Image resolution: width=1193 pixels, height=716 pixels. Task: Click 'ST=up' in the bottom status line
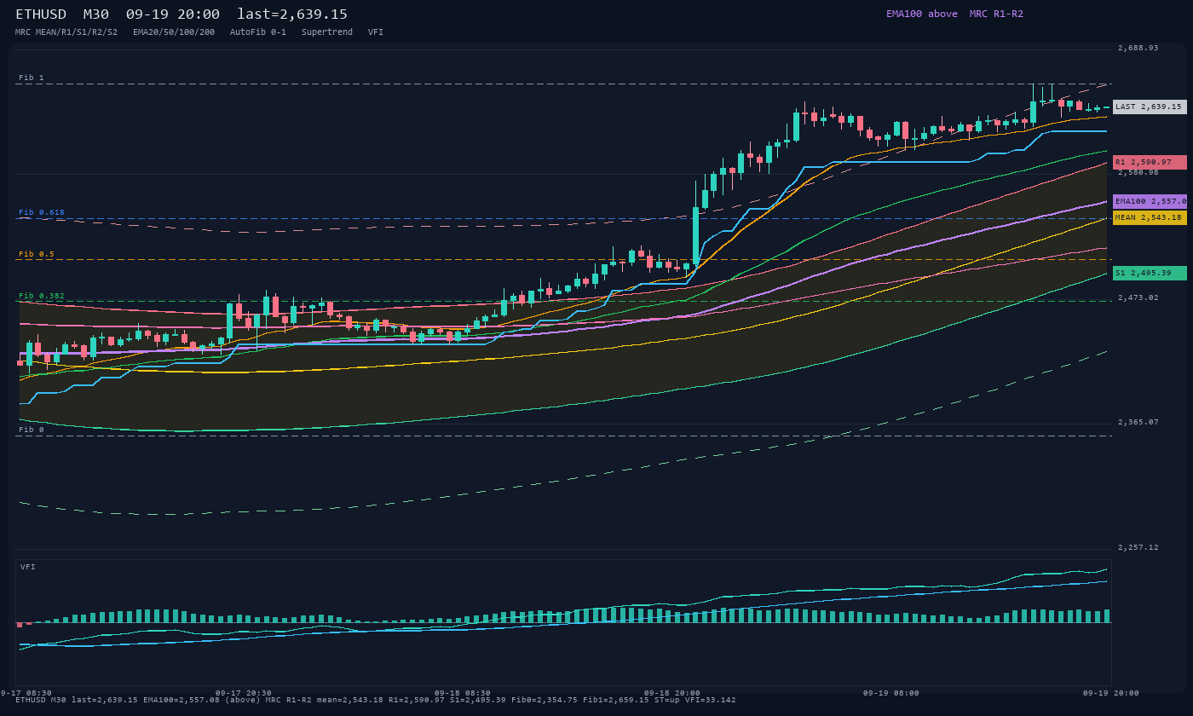(667, 700)
